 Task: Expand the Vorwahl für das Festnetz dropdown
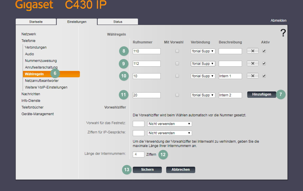coord(169,124)
